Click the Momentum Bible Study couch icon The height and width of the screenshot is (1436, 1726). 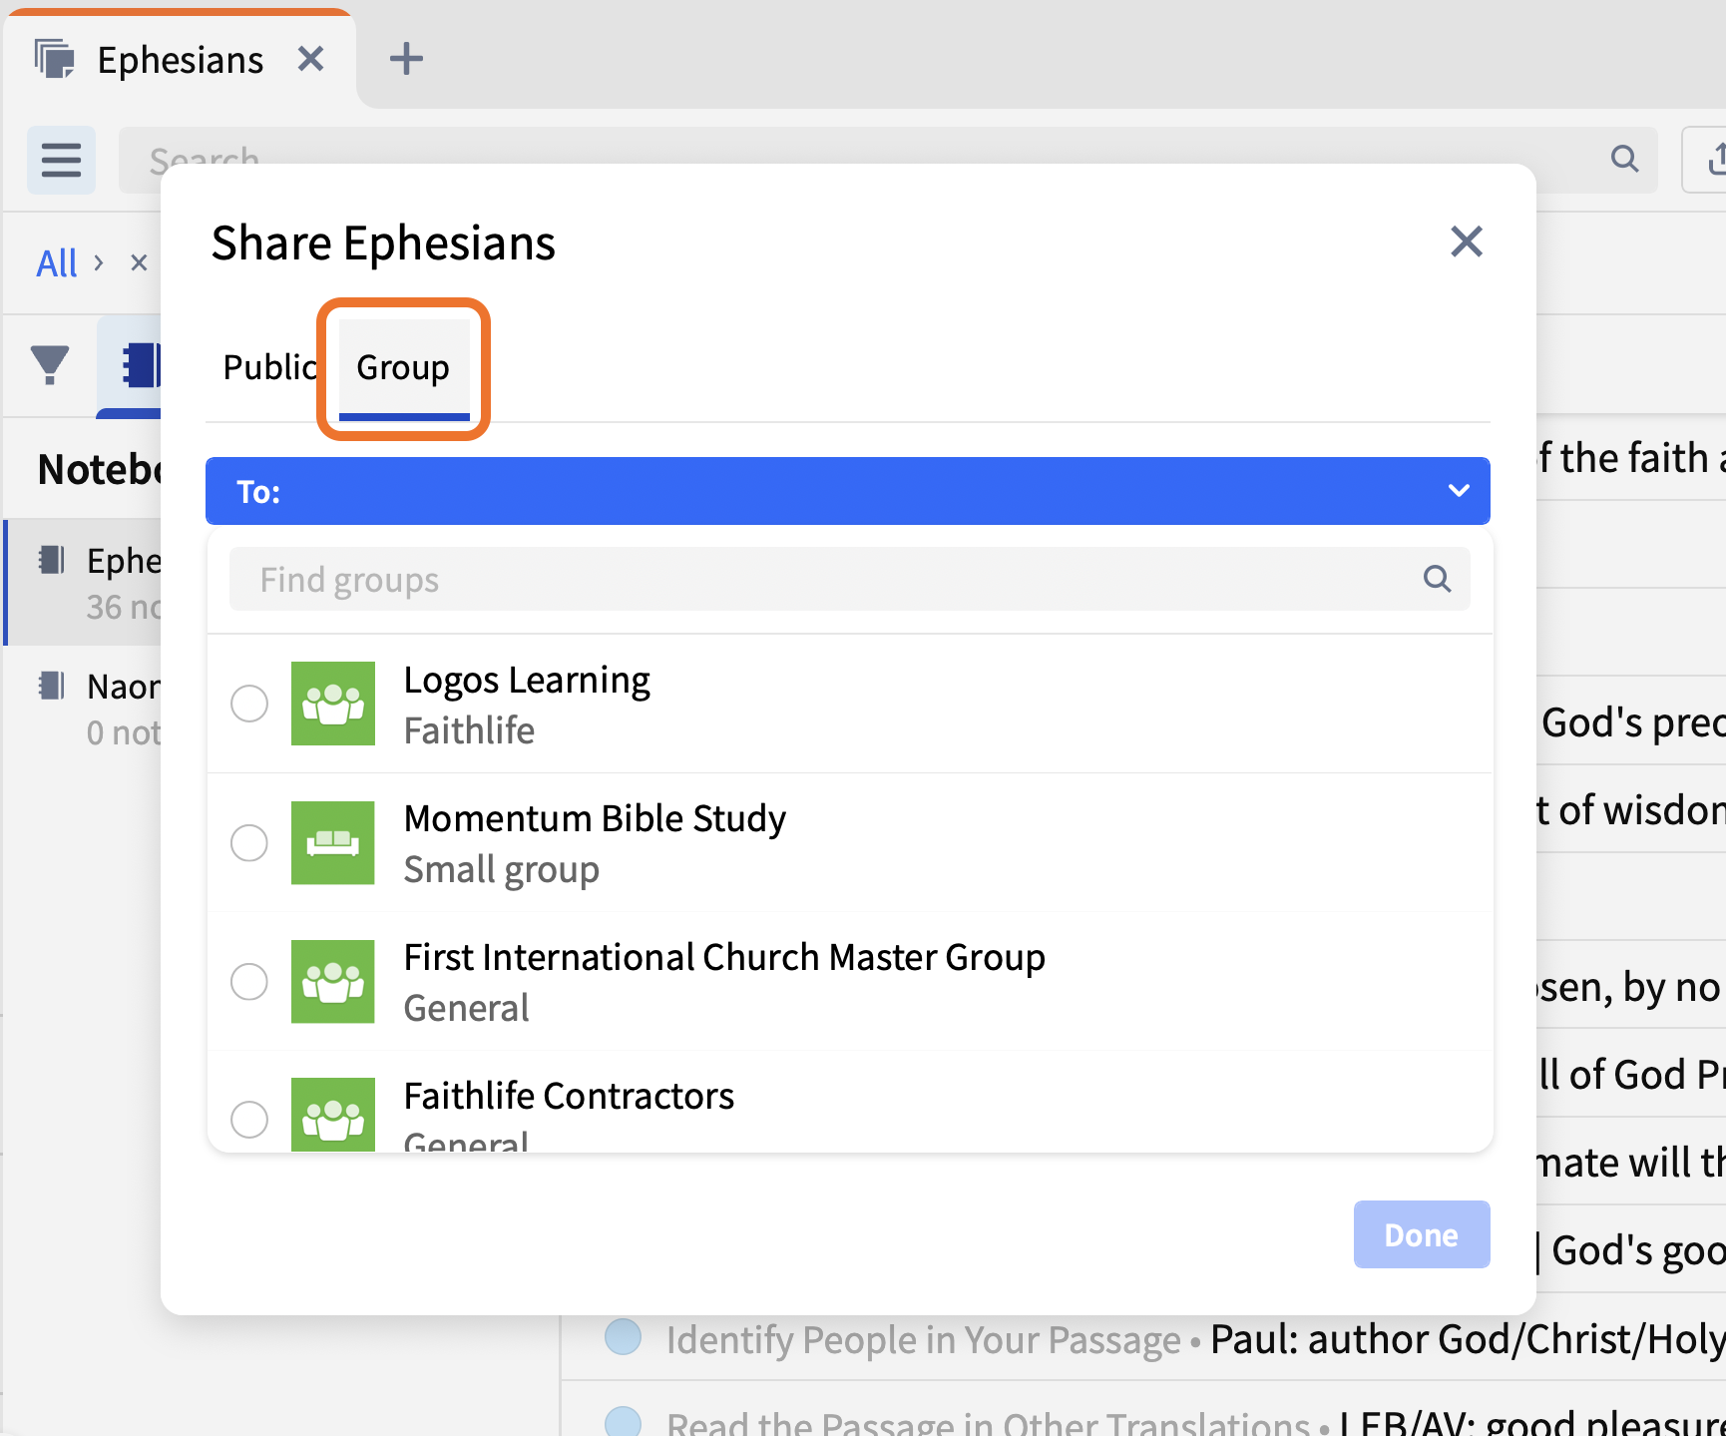click(333, 843)
